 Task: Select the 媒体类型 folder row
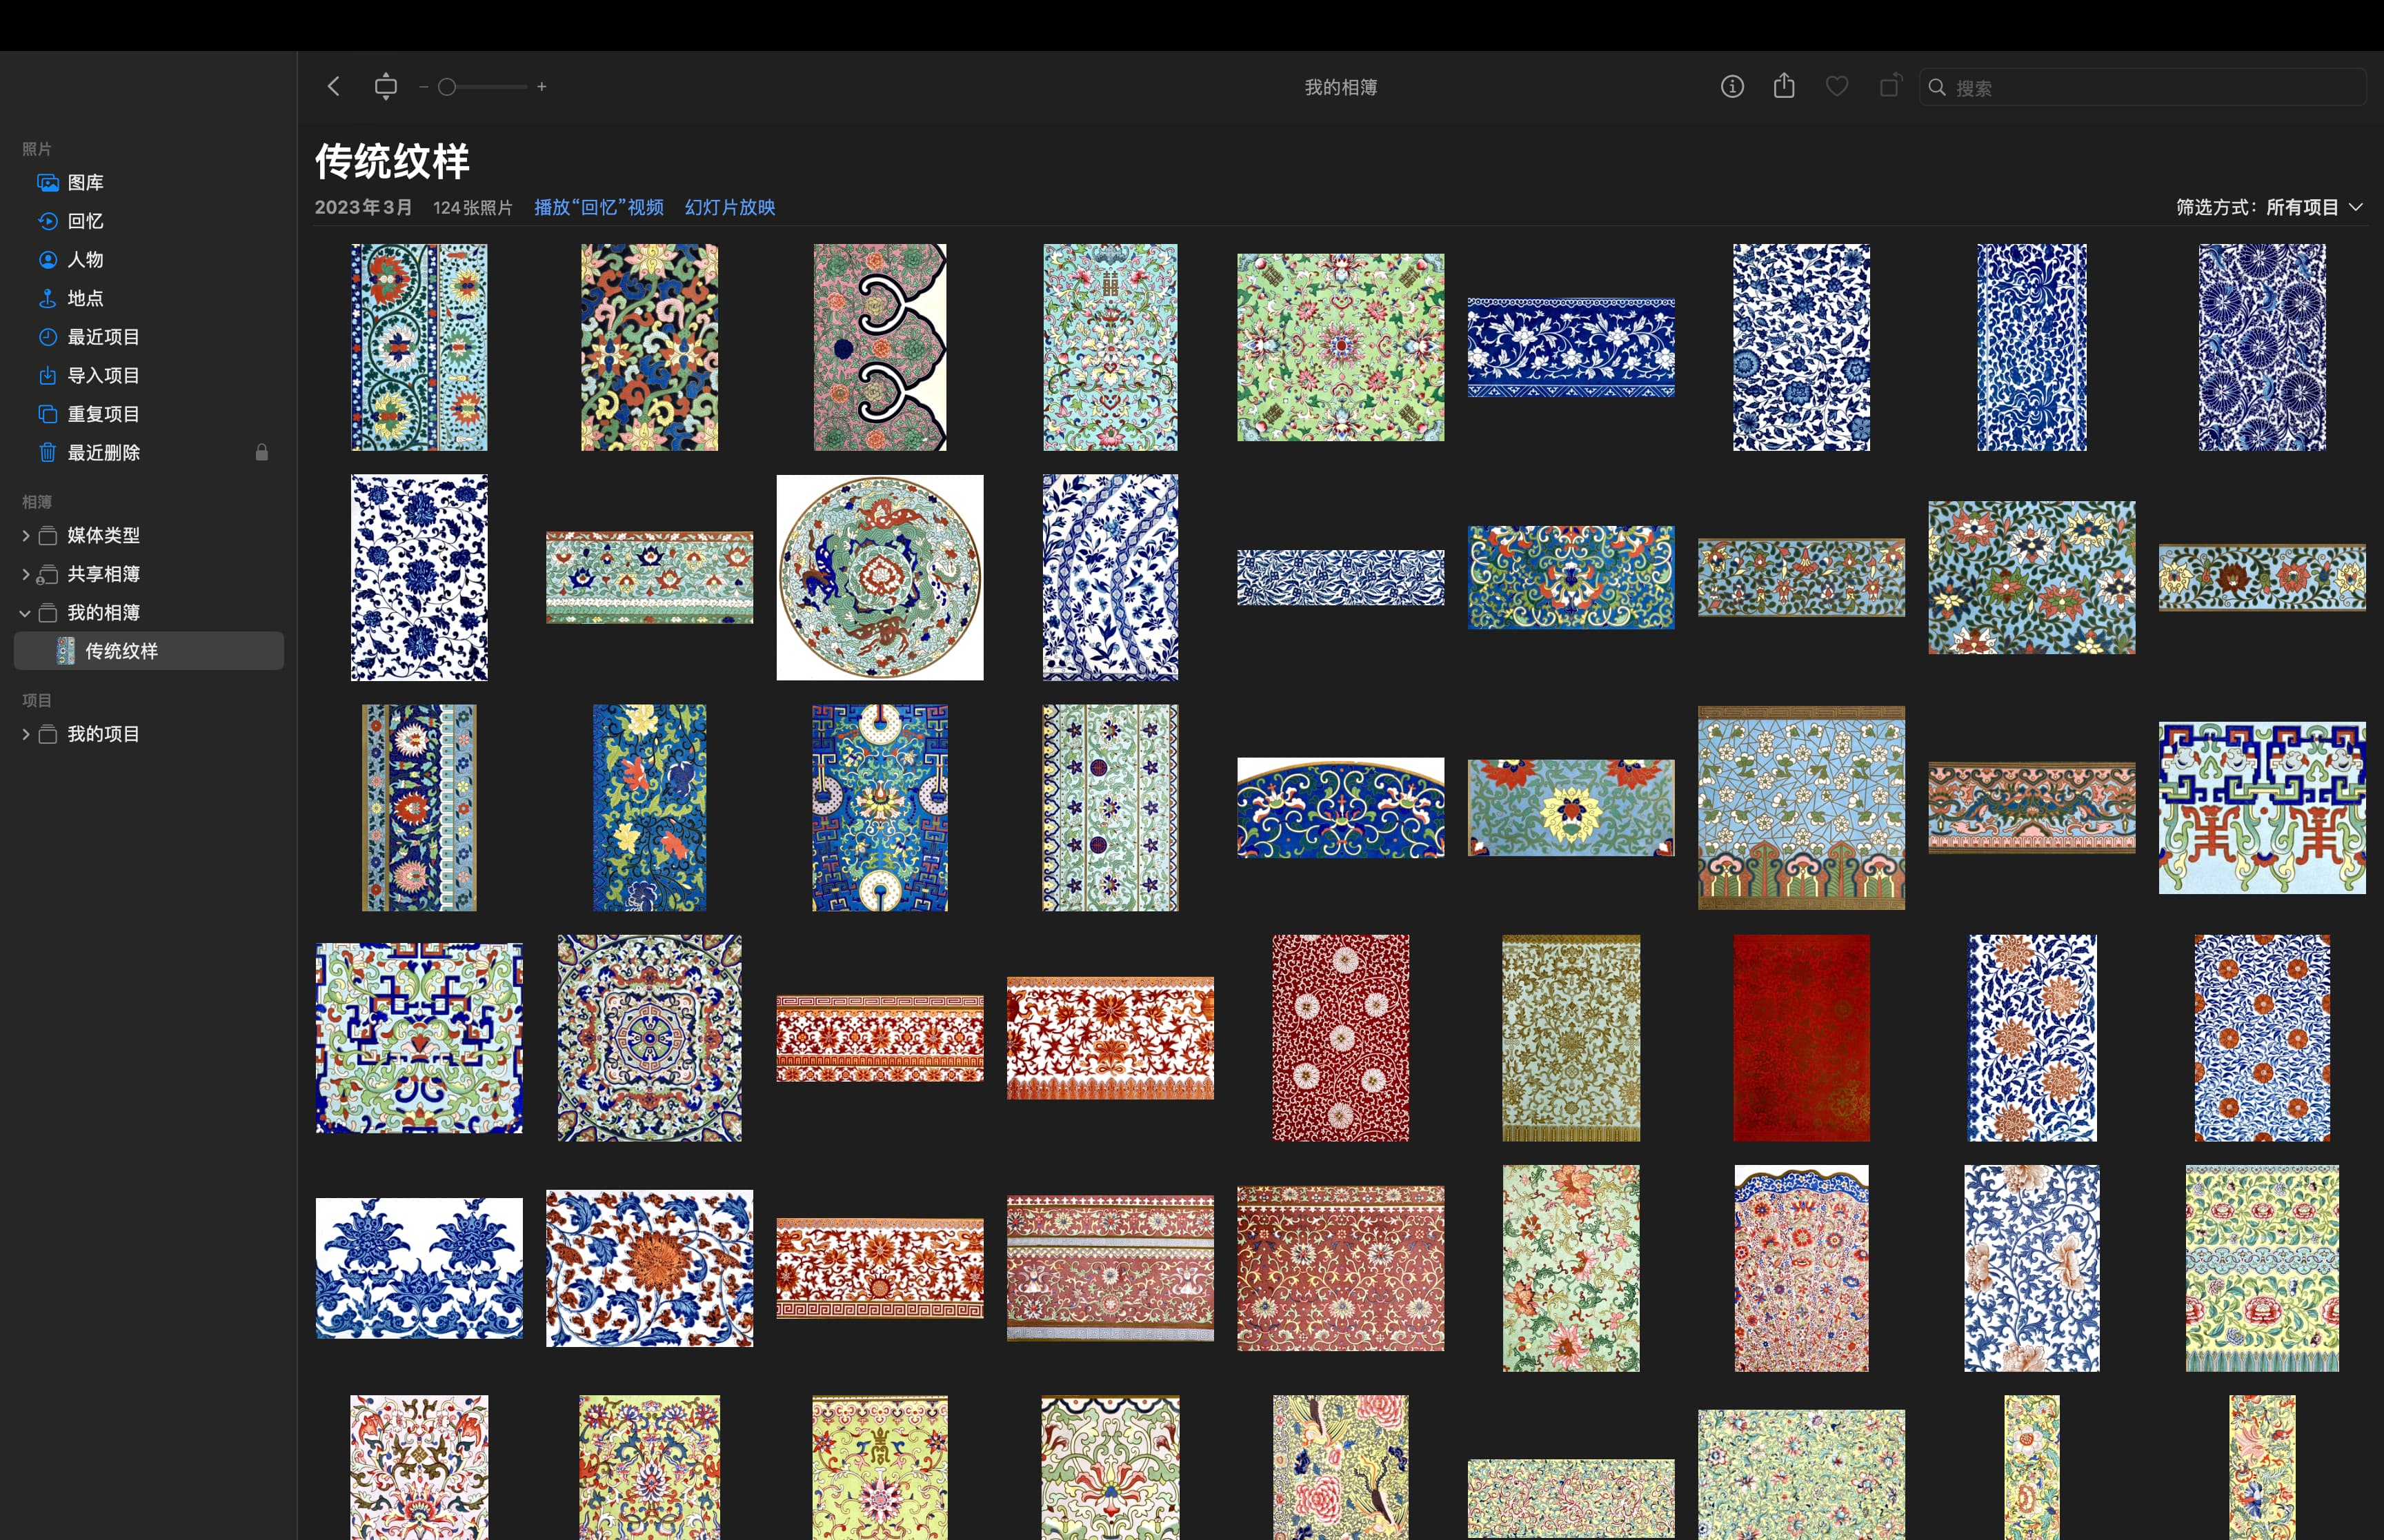(x=149, y=536)
